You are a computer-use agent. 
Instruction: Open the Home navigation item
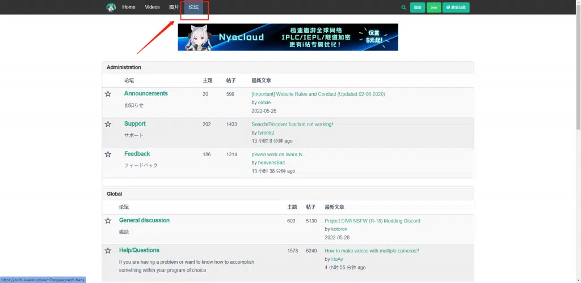click(x=129, y=7)
